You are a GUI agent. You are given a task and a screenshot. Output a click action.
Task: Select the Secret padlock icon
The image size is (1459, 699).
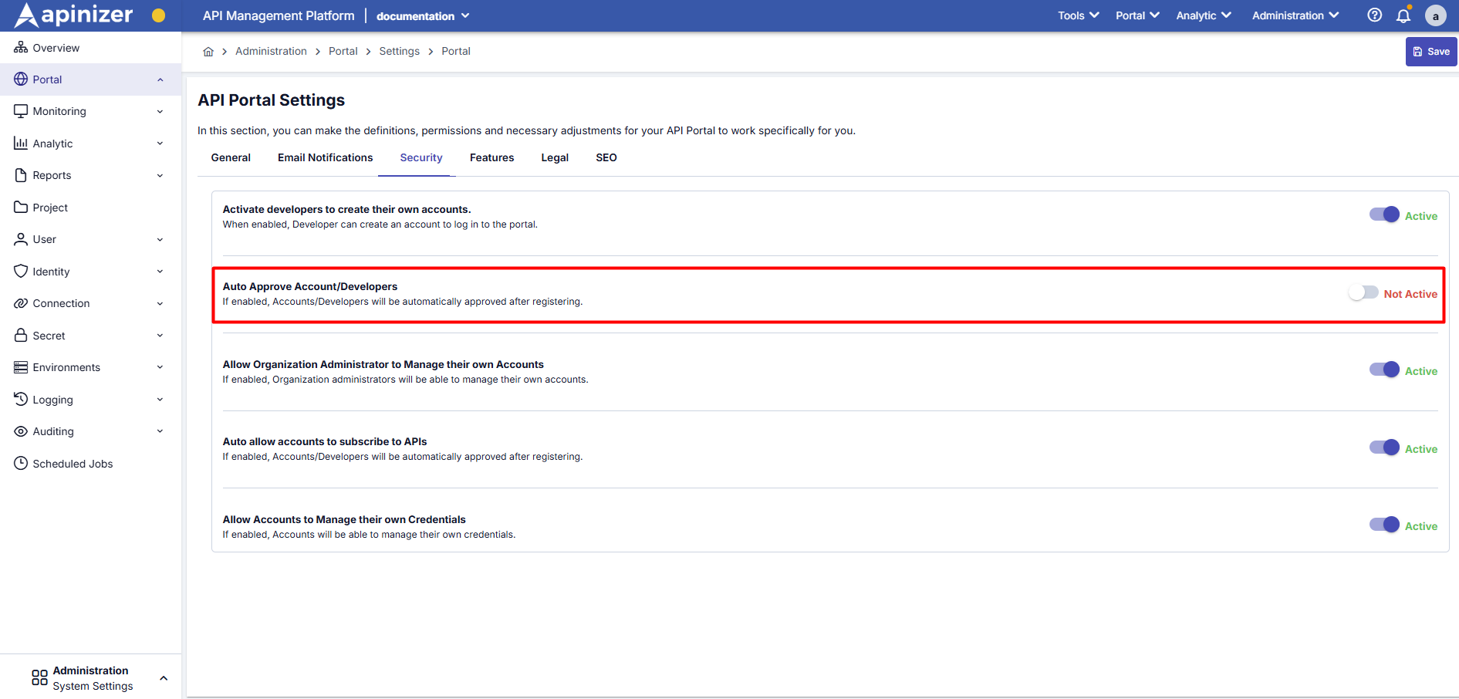coord(20,335)
